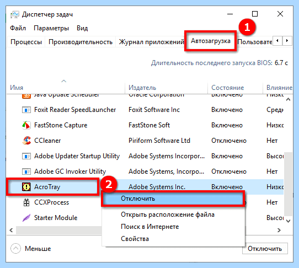The width and height of the screenshot is (299, 268).
Task: Click the Adobe Updater Startup Utility icon
Action: pos(26,156)
